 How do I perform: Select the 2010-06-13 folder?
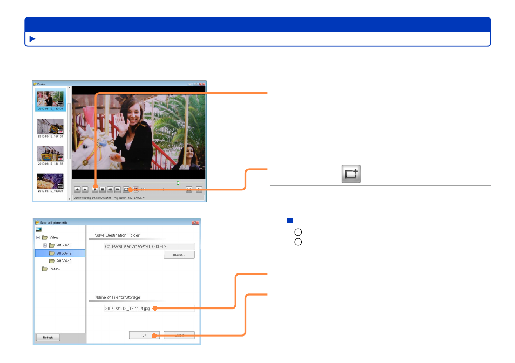point(60,261)
